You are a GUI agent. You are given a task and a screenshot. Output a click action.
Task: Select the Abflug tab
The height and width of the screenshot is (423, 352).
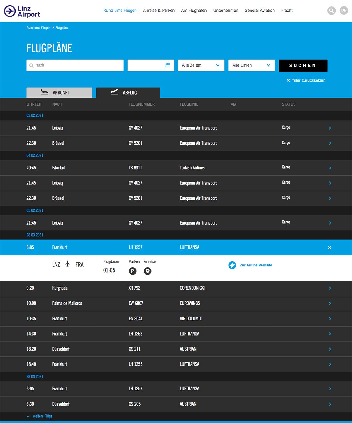pyautogui.click(x=128, y=93)
